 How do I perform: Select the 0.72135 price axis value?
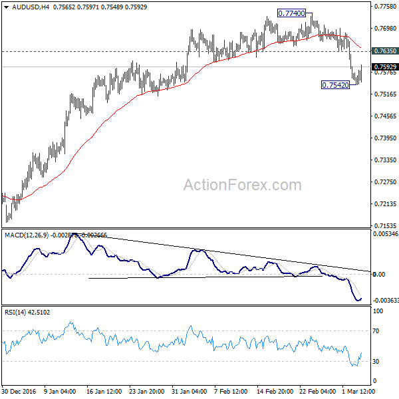(x=385, y=204)
